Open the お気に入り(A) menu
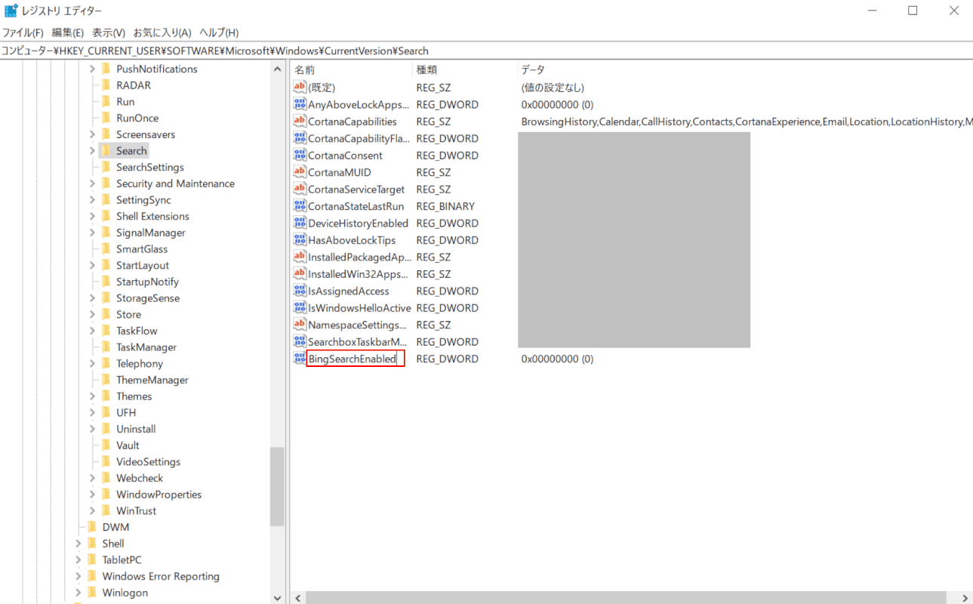 coord(162,32)
